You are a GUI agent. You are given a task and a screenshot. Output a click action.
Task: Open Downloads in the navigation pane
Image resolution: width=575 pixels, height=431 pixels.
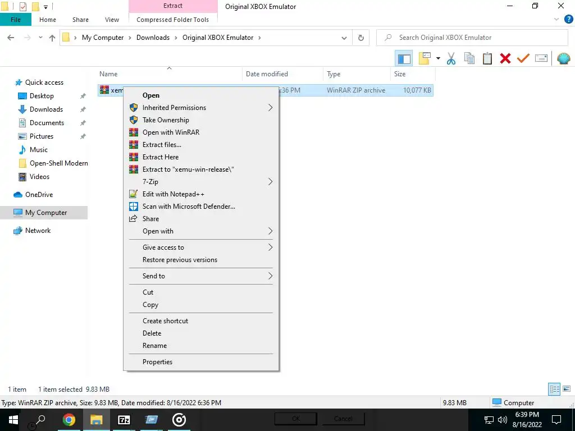pyautogui.click(x=46, y=109)
